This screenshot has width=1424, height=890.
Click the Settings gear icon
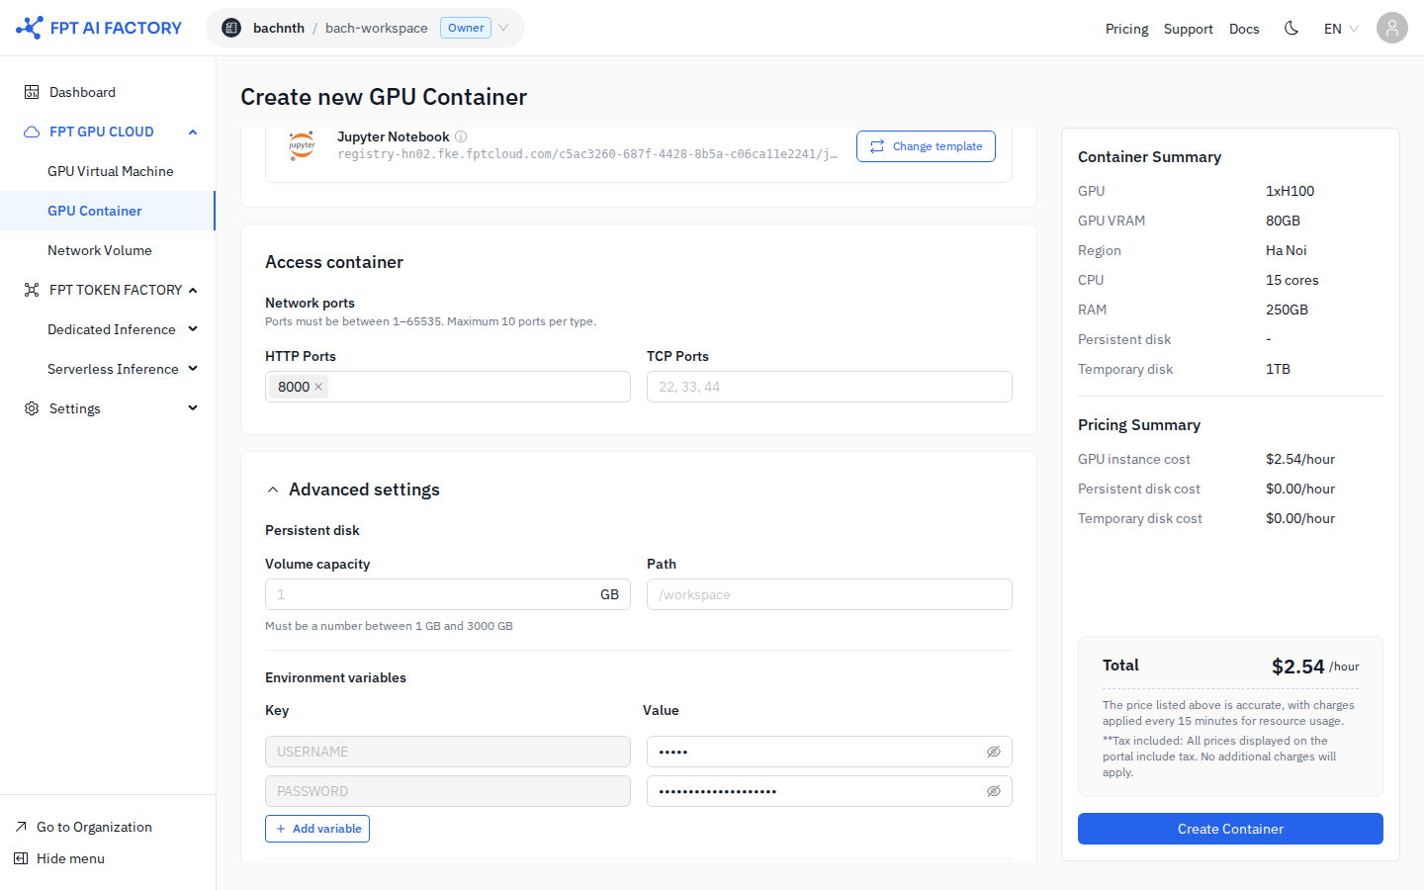click(32, 408)
